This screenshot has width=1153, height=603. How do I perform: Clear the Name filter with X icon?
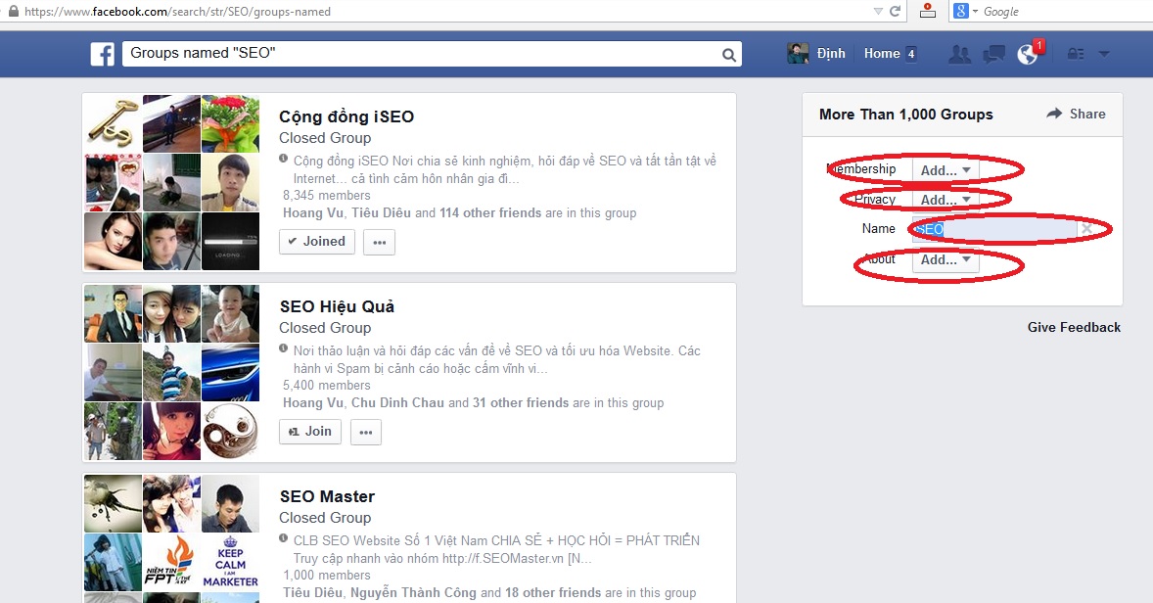(x=1086, y=229)
